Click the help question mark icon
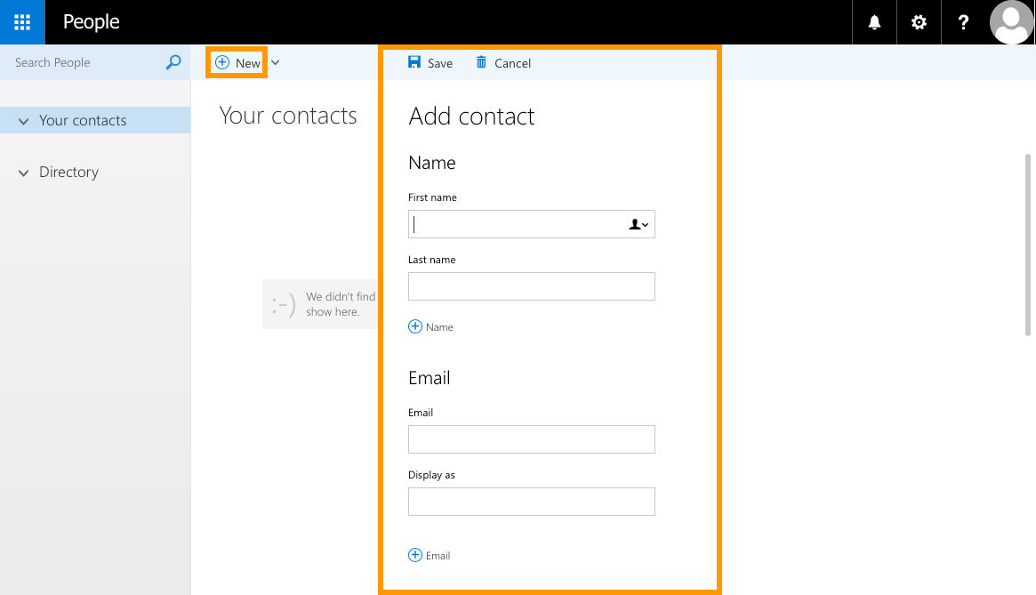Viewport: 1036px width, 595px height. click(x=963, y=22)
